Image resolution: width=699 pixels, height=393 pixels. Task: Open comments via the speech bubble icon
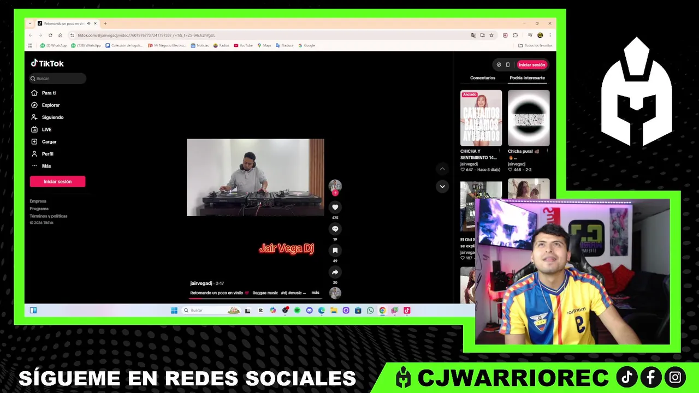pyautogui.click(x=335, y=229)
